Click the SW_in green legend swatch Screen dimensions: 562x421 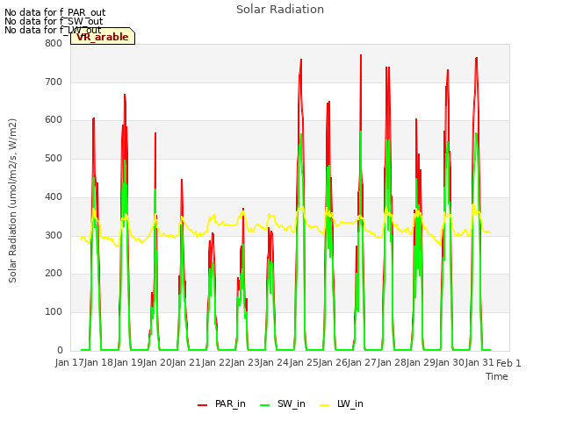click(264, 405)
